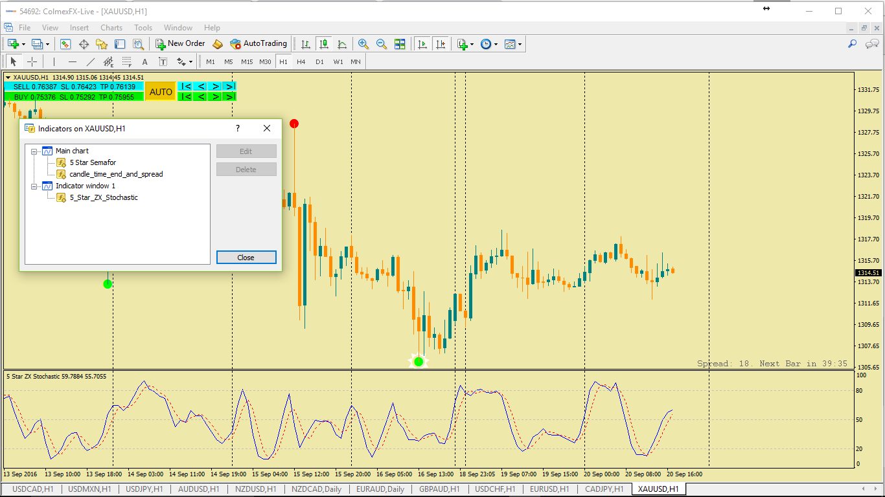This screenshot has width=885, height=497.
Task: Select the crosshair tool
Action: pos(32,61)
